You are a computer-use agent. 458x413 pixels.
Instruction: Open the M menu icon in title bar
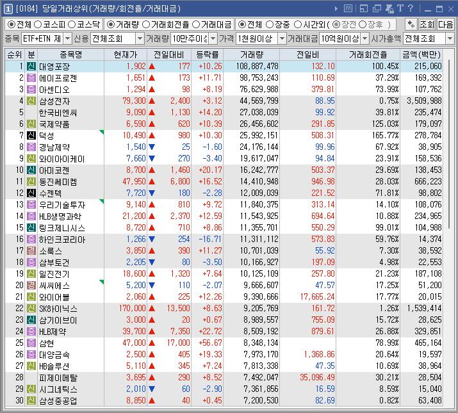pos(348,8)
